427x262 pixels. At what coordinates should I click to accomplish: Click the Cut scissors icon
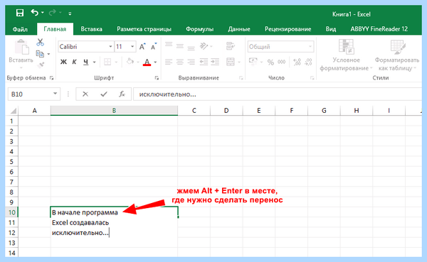pos(40,42)
